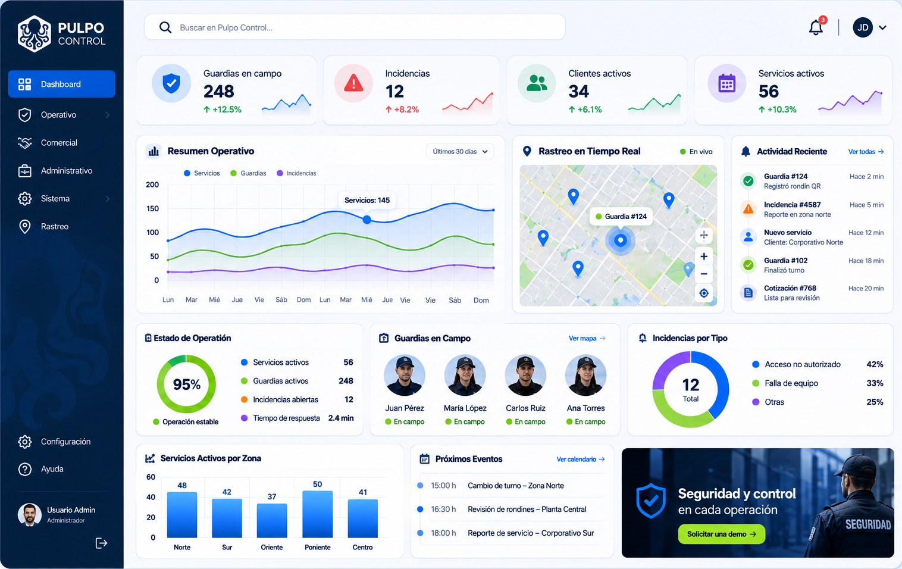Viewport: 902px width, 569px height.
Task: Select Juan Pérez guard photo
Action: tap(405, 376)
